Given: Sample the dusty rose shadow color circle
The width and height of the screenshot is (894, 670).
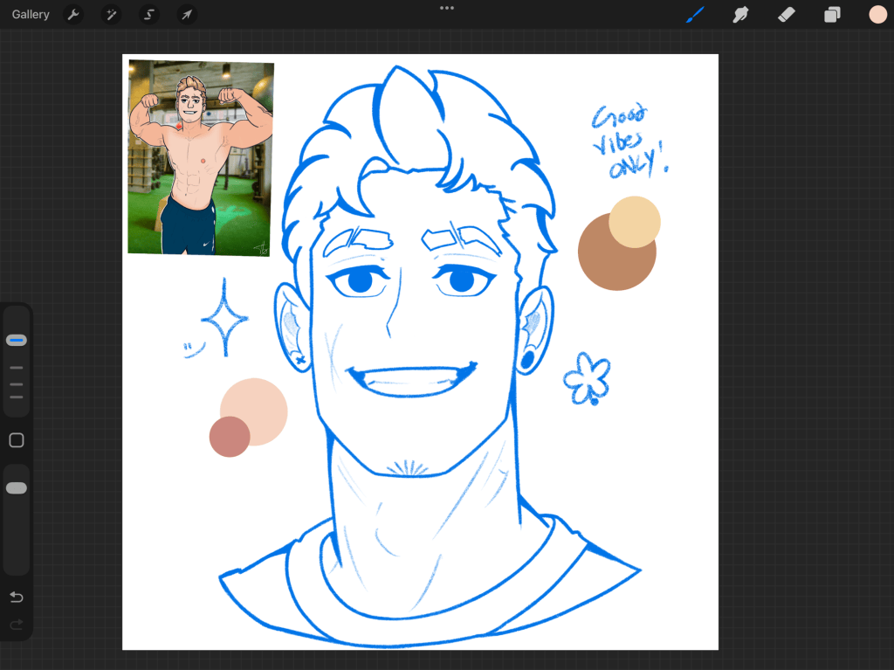Looking at the screenshot, I should [x=230, y=437].
